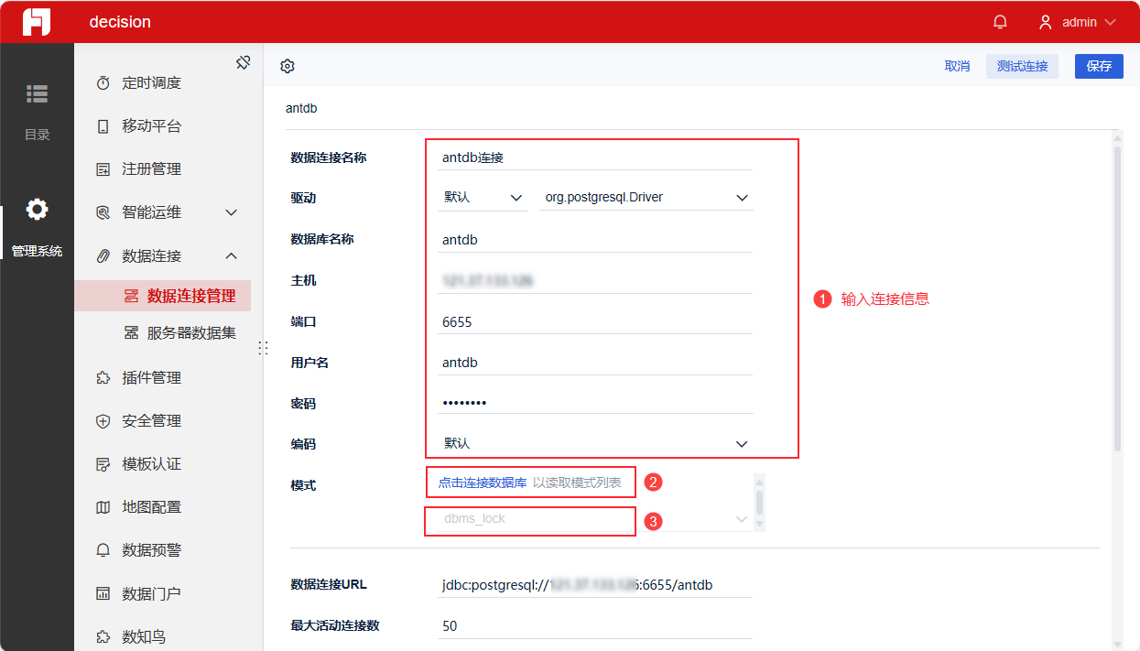
Task: Focus the 密码 password field
Action: [595, 403]
